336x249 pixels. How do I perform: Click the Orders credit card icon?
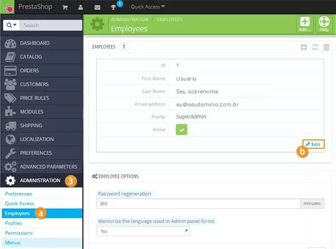click(x=10, y=71)
